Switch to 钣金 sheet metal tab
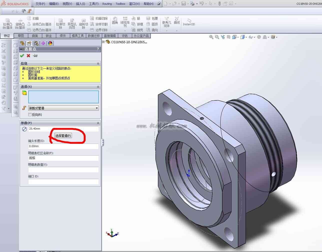The image size is (322, 252). (x=49, y=36)
